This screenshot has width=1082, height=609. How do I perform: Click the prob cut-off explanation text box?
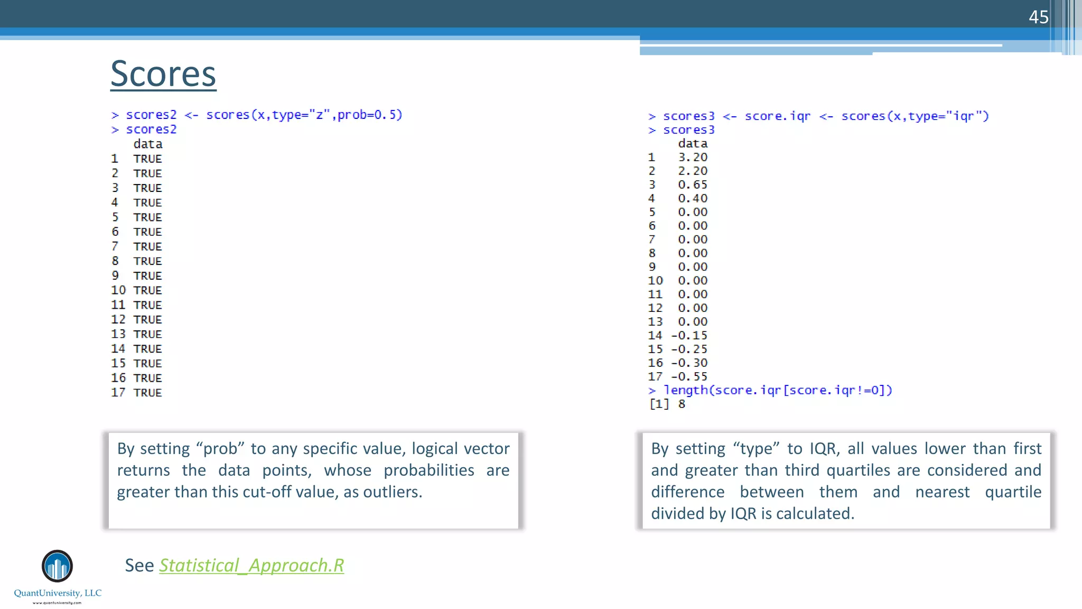tap(313, 480)
